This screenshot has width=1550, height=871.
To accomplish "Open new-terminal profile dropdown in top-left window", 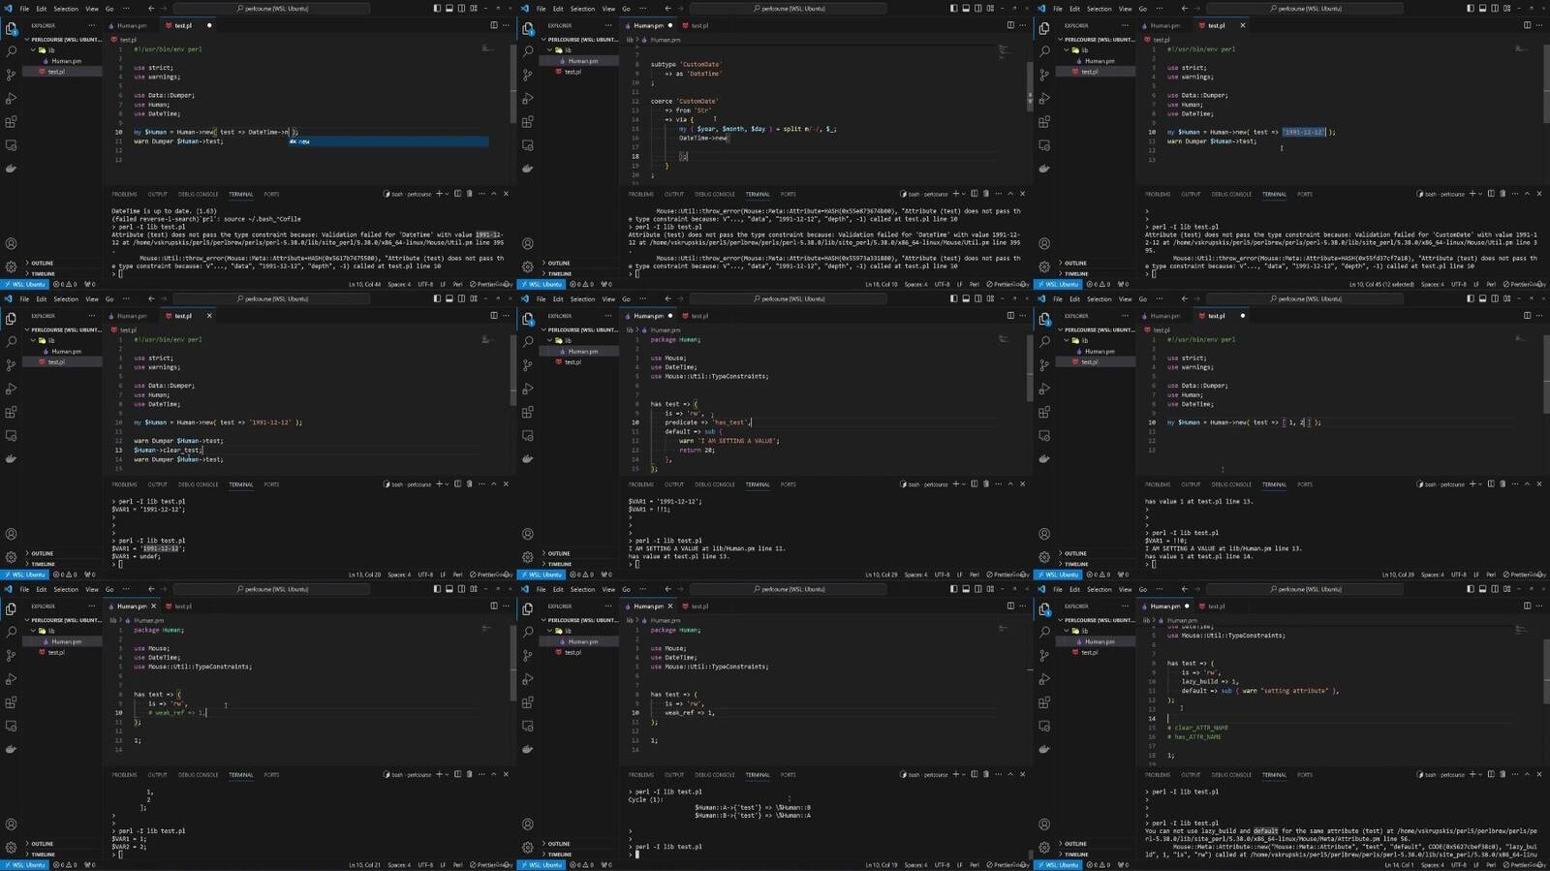I will coord(447,194).
